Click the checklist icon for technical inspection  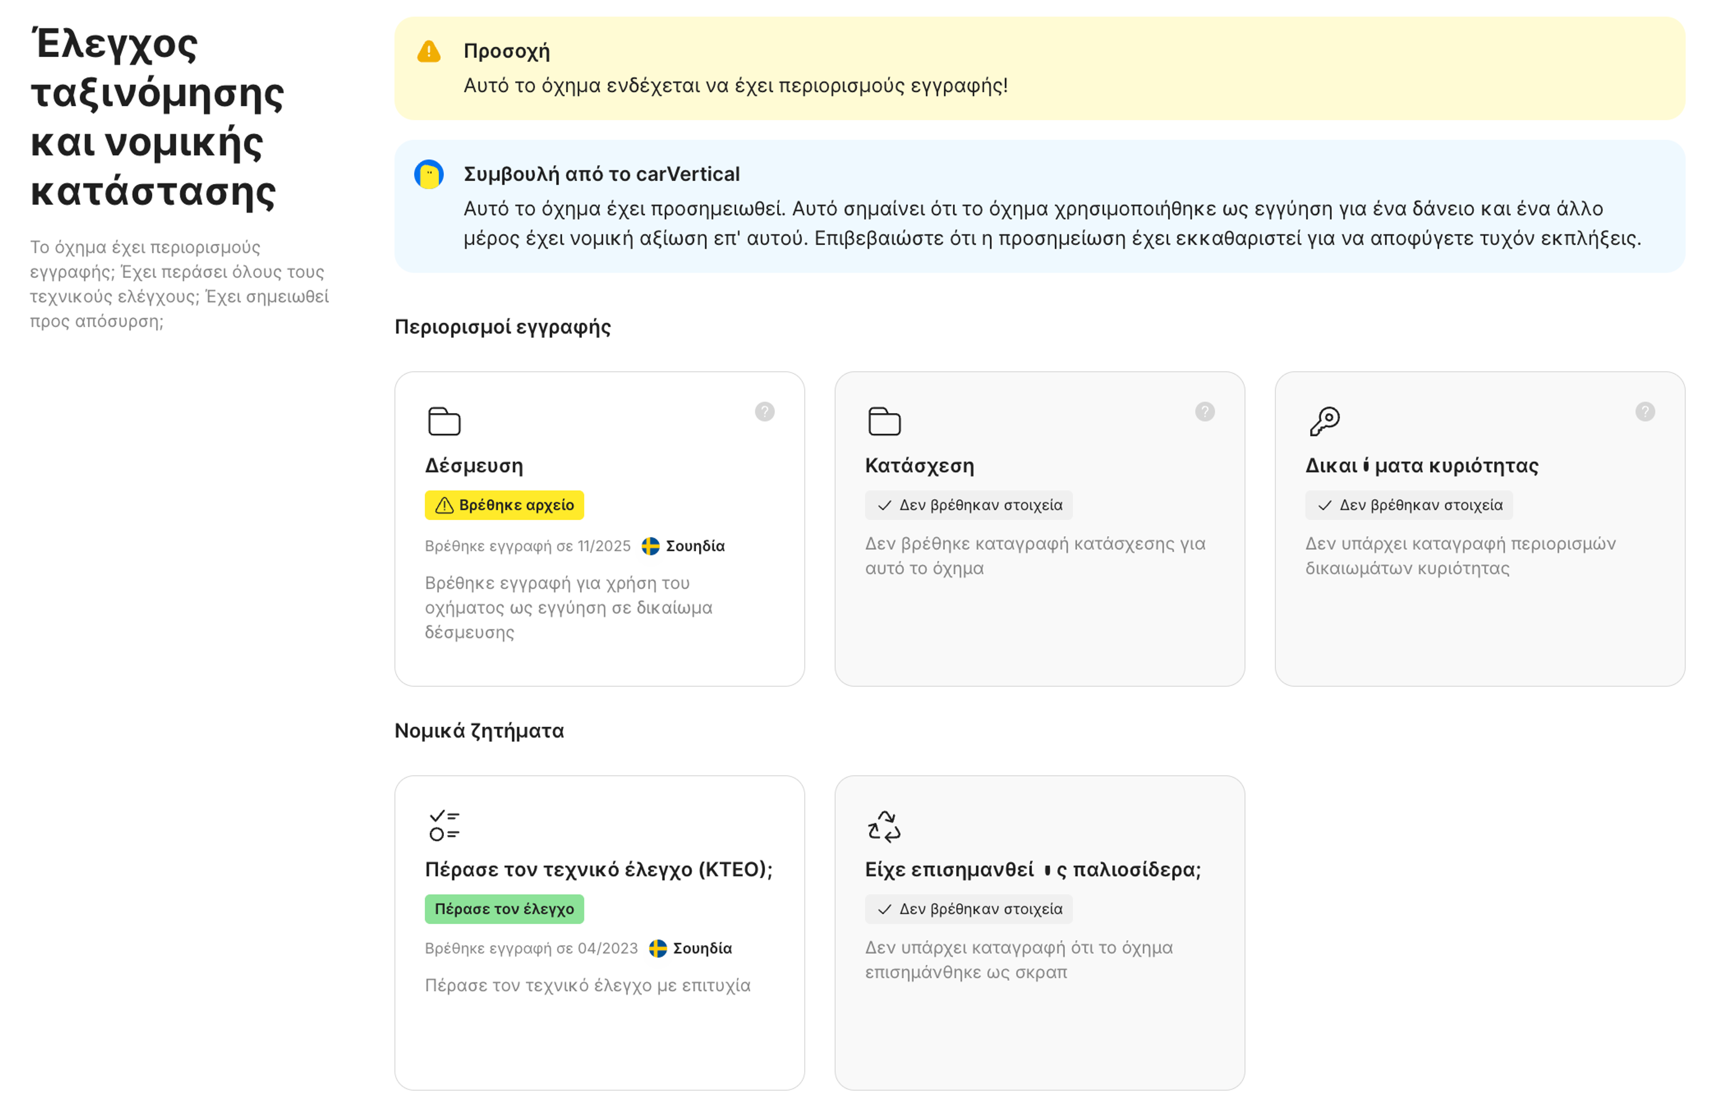click(444, 825)
